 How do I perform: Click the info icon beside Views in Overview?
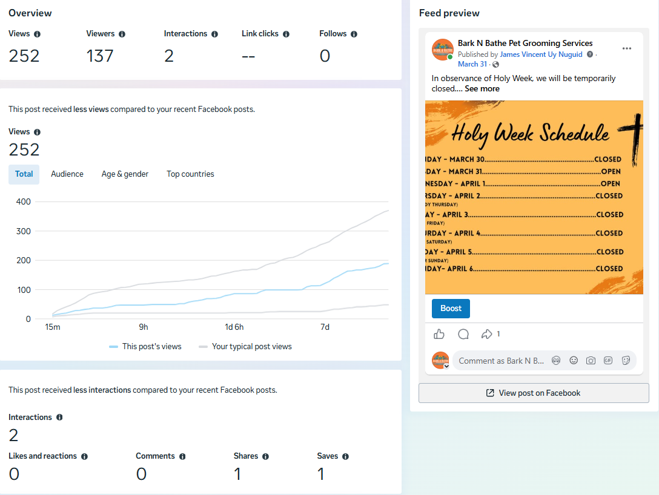point(37,34)
